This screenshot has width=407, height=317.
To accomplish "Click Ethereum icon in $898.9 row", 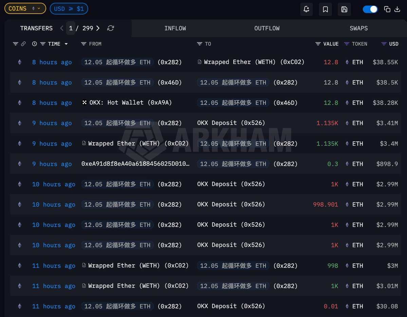I will (x=20, y=164).
